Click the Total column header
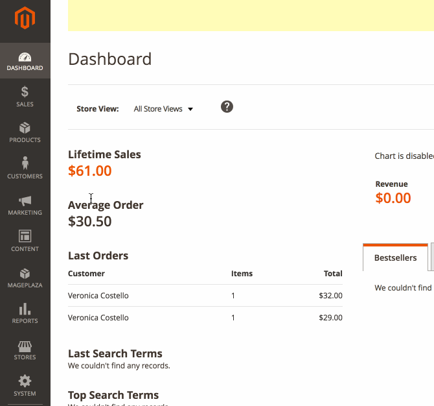 333,274
